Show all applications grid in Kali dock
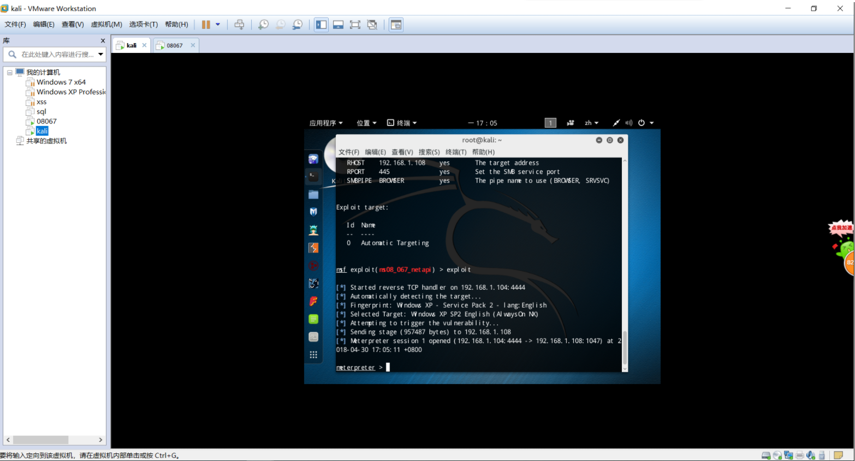This screenshot has width=855, height=461. tap(313, 355)
